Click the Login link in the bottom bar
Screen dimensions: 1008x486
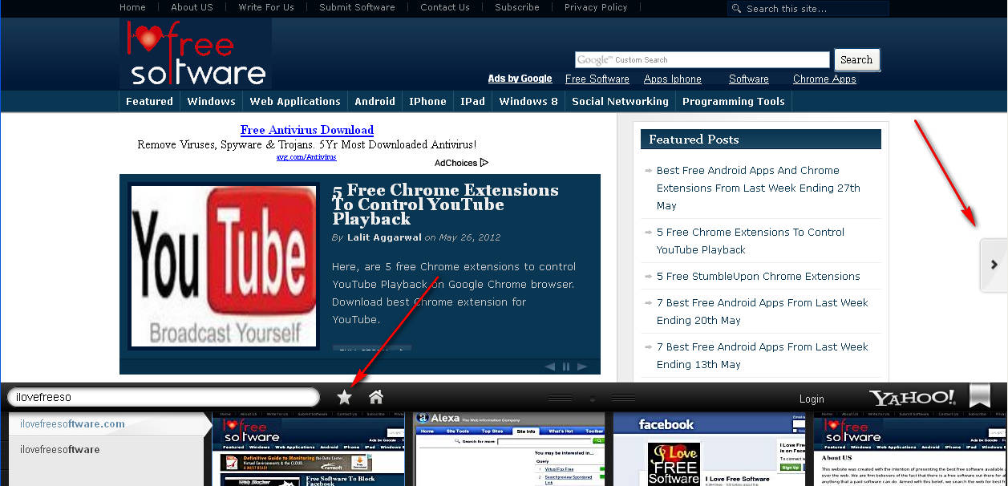pyautogui.click(x=812, y=399)
